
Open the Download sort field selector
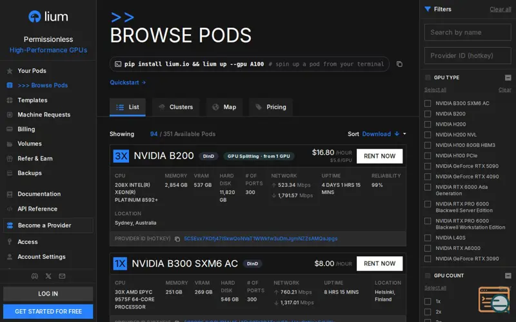point(377,134)
